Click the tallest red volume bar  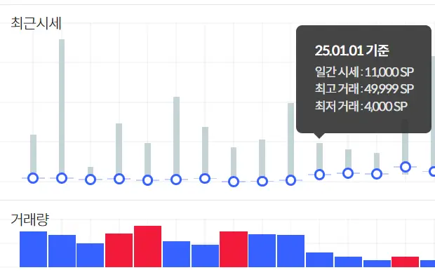click(147, 247)
